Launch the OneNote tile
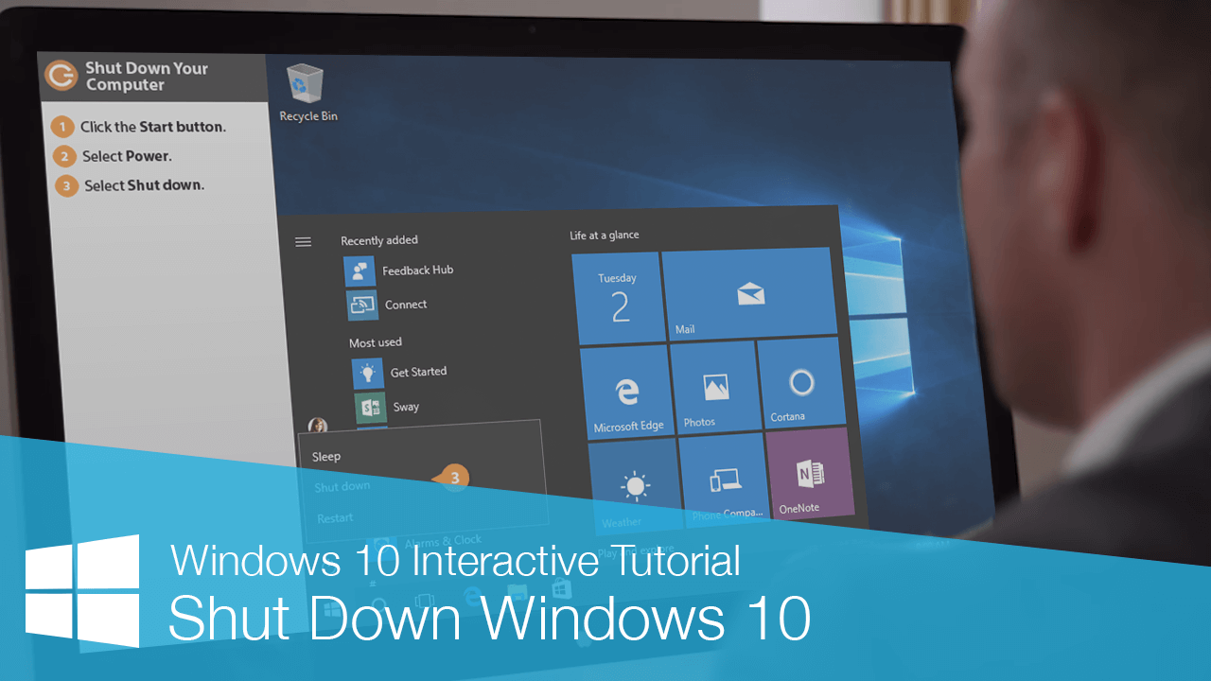Viewport: 1211px width, 681px height. 810,473
